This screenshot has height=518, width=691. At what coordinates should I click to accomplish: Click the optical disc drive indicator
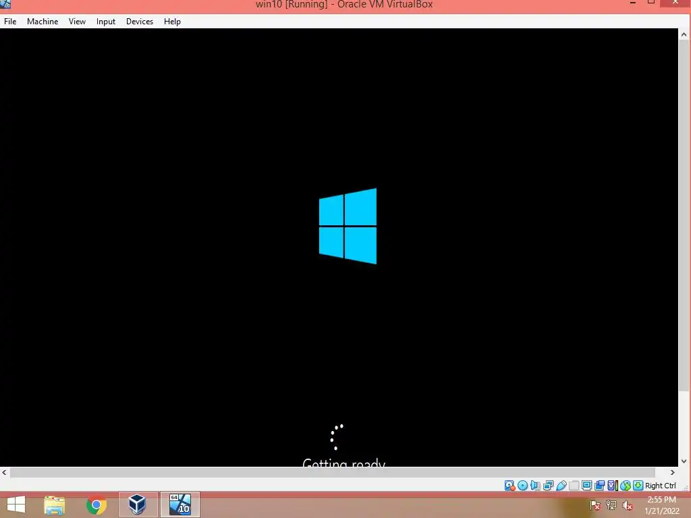523,486
